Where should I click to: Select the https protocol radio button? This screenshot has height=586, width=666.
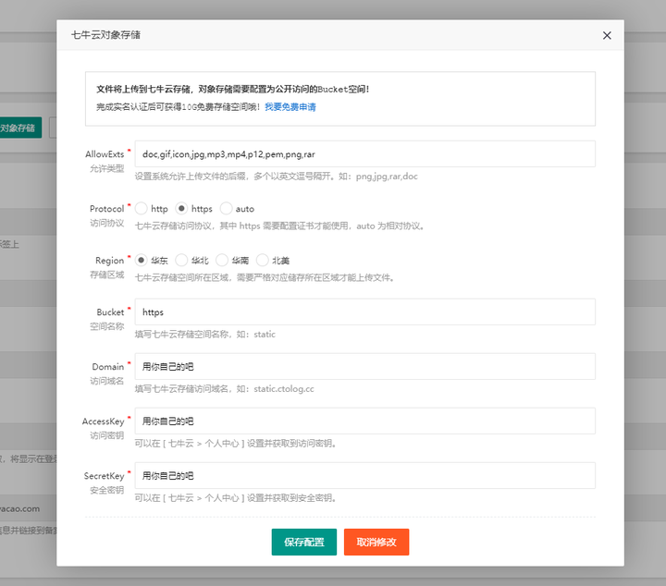pyautogui.click(x=181, y=208)
